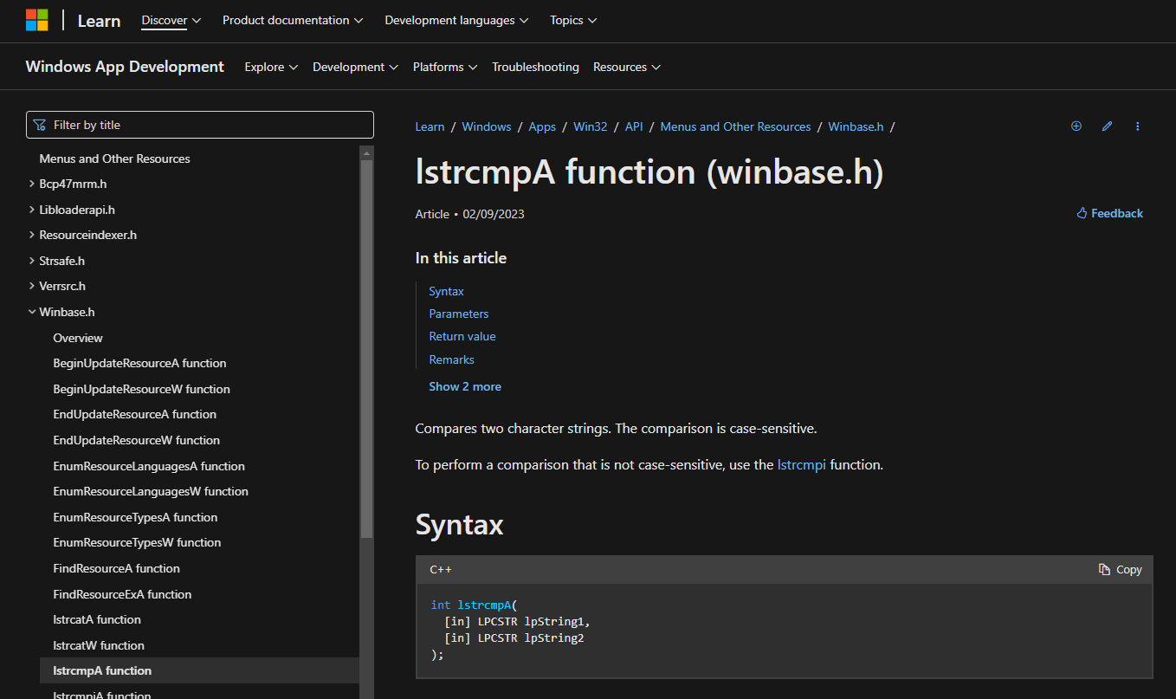Jump to the Remarks section
The width and height of the screenshot is (1176, 699).
[451, 359]
